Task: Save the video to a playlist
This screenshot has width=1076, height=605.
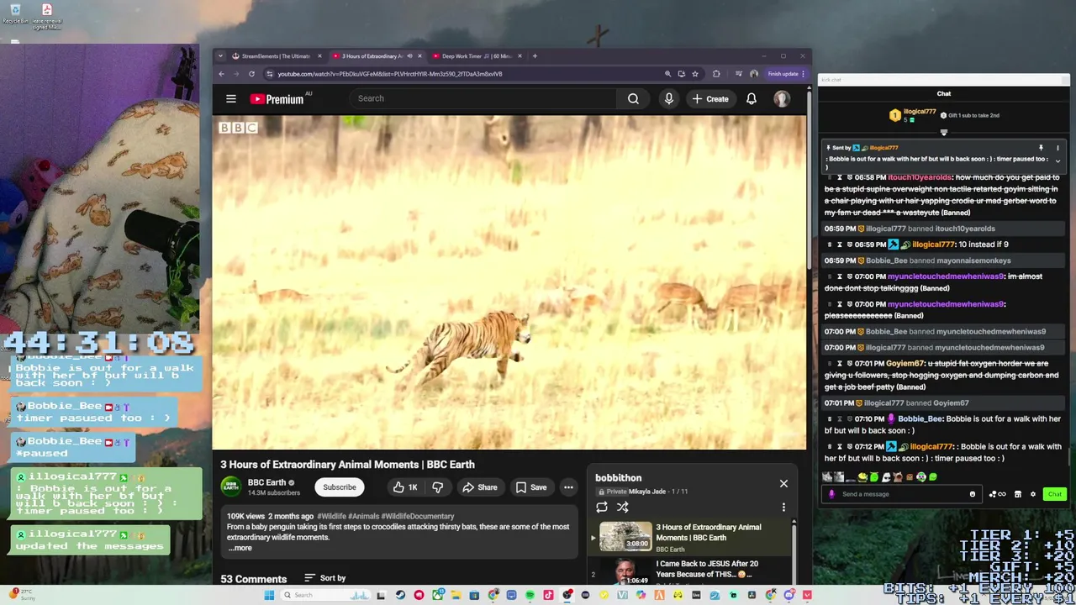Action: (531, 487)
